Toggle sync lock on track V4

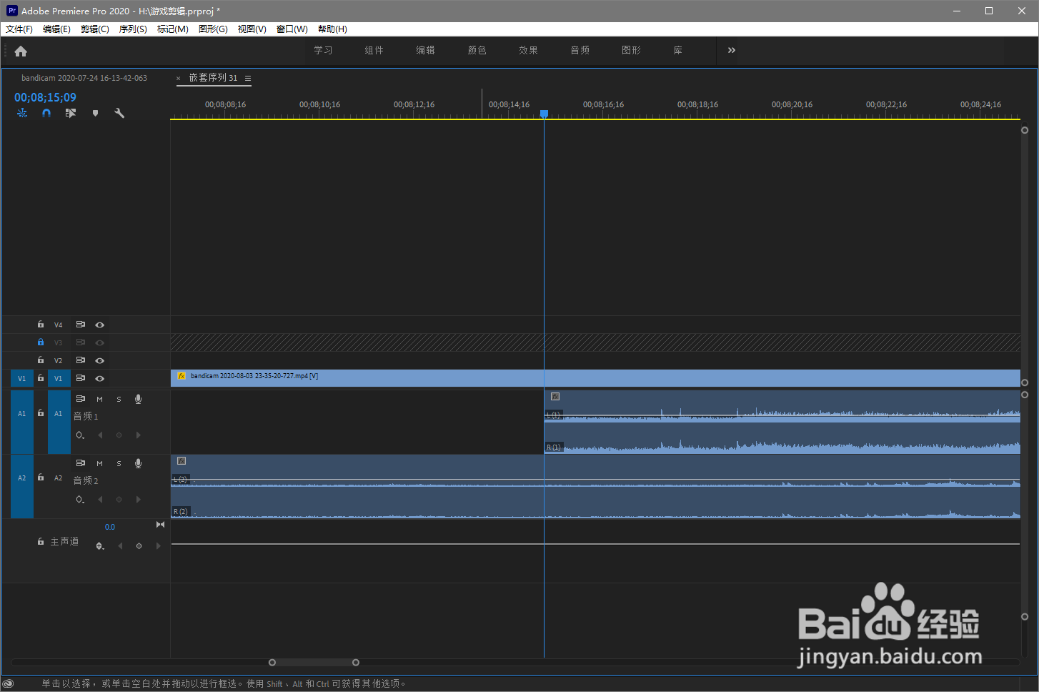[81, 325]
